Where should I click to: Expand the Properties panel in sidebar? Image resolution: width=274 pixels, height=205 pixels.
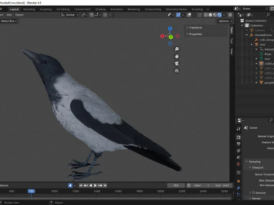pyautogui.click(x=206, y=34)
